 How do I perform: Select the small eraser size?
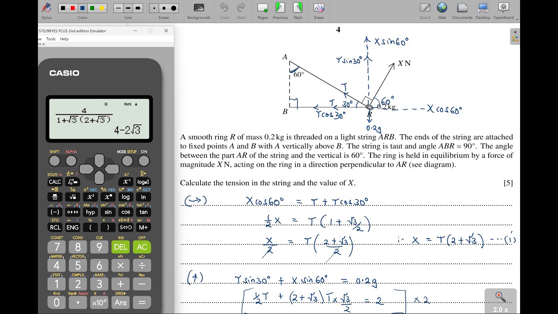coord(154,8)
